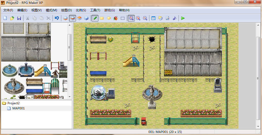262x135 pixels.
Task: Save the project with the floppy disk icon
Action: pyautogui.click(x=19, y=18)
